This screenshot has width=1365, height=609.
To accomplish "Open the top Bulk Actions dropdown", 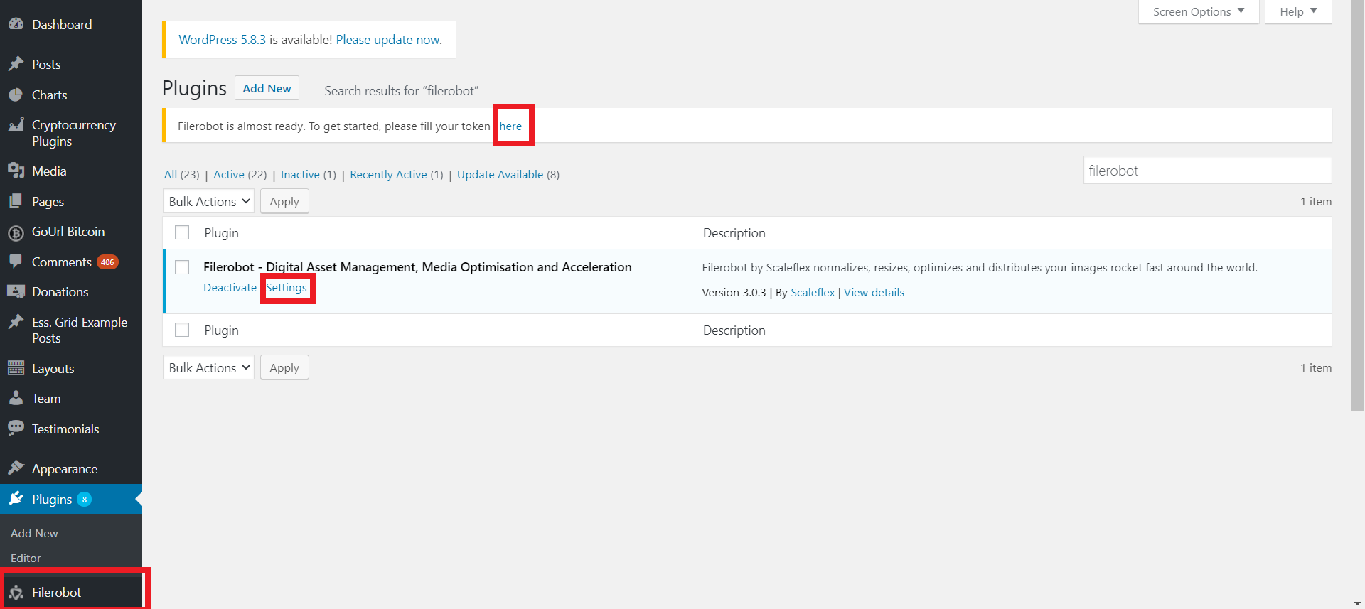I will [208, 201].
